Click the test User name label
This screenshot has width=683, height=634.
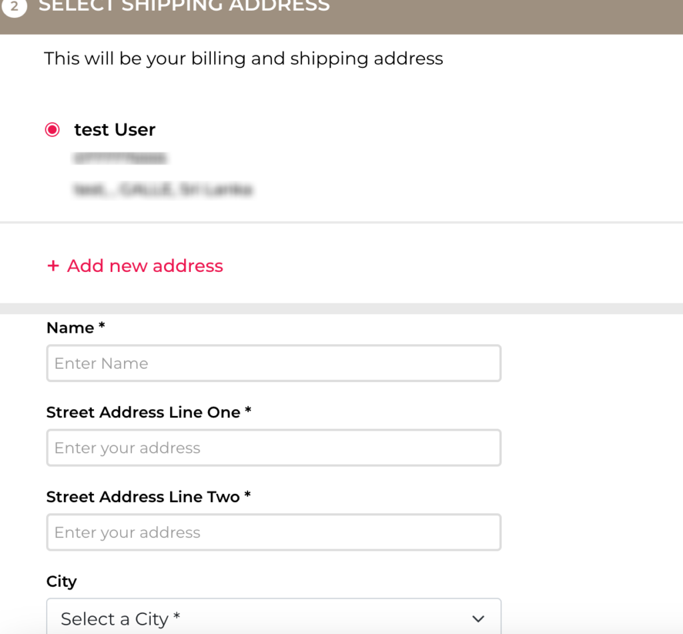(x=115, y=130)
